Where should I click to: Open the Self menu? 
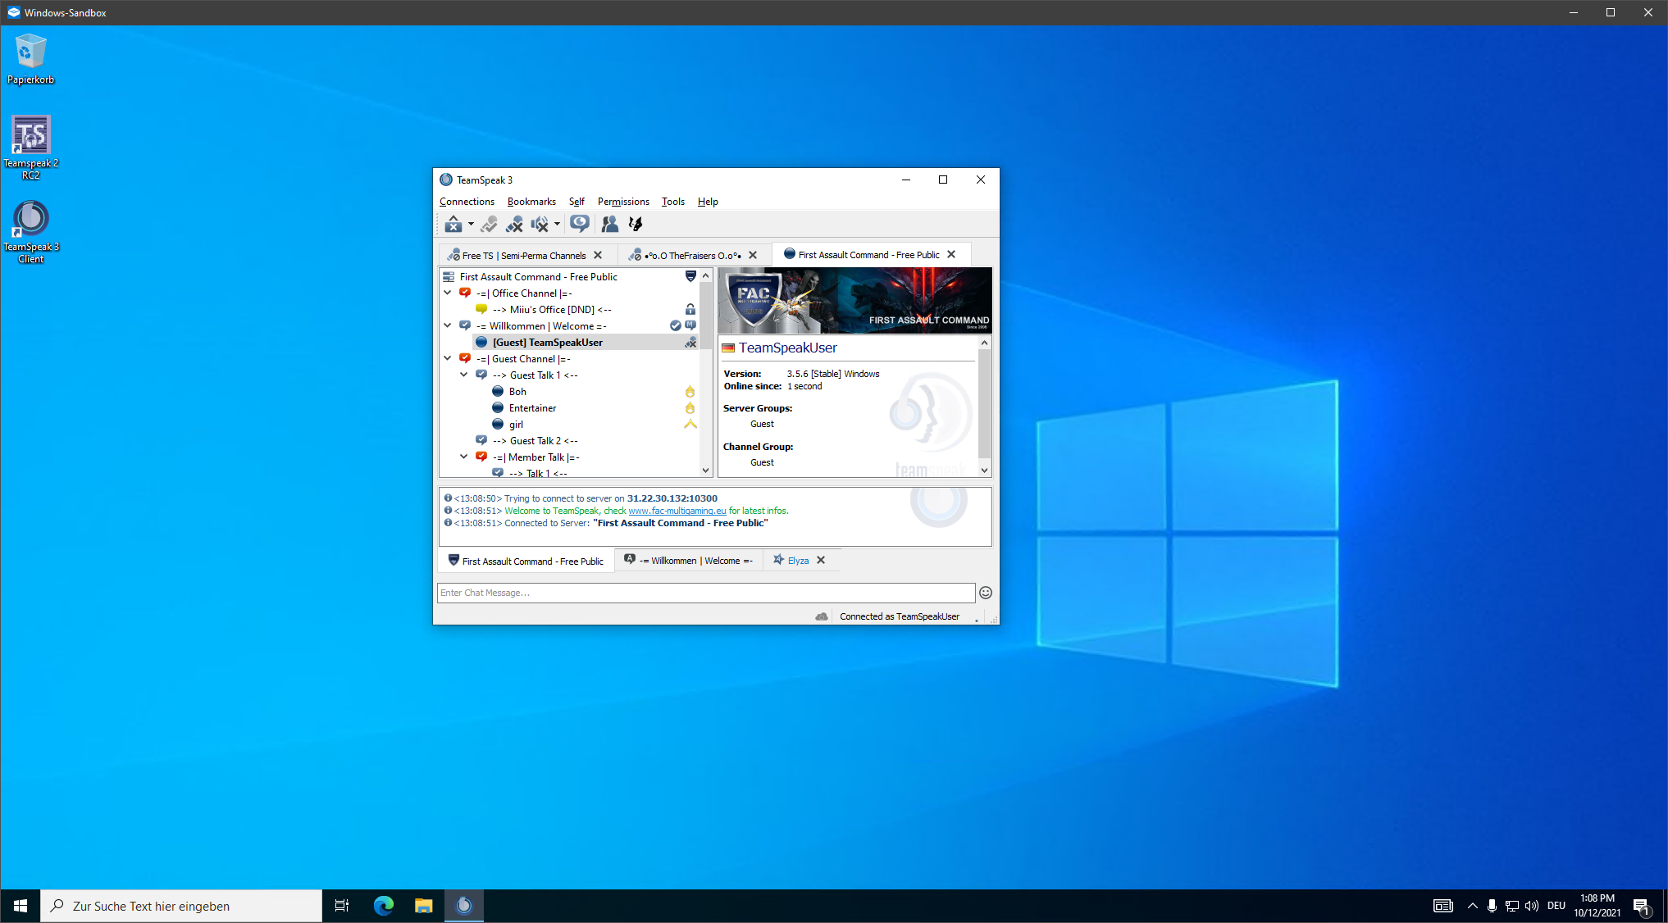(577, 202)
